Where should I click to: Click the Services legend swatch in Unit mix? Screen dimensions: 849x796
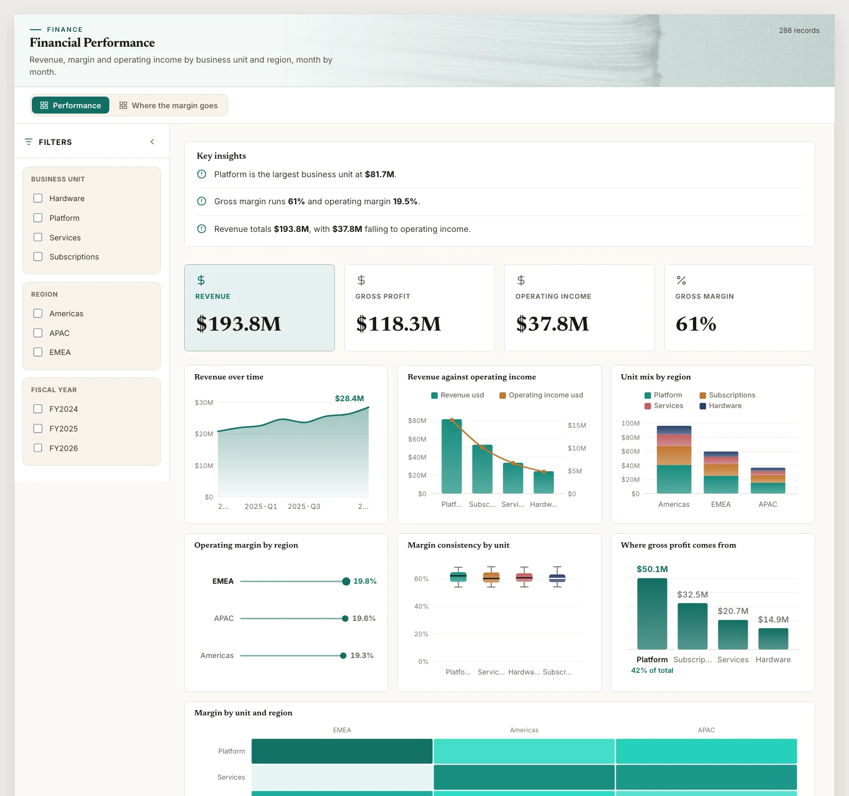click(648, 406)
